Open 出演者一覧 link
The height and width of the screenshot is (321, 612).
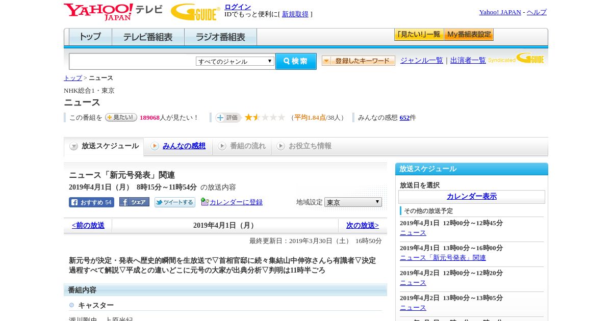[x=468, y=61]
